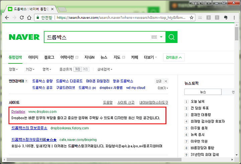
Task: Open the 영역 area dropdown
Action: [47, 69]
